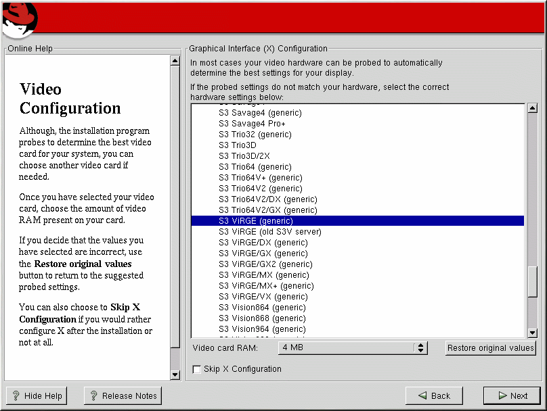Image resolution: width=547 pixels, height=411 pixels.
Task: Choose S3 Trio64V2/DX (generic) from list
Action: tap(357, 199)
